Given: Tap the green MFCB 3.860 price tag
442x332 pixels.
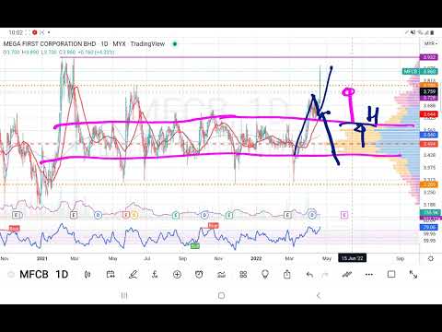Looking at the screenshot, I should tap(420, 72).
